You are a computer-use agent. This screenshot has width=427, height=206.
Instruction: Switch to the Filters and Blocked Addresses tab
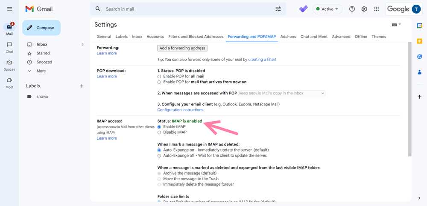pos(196,37)
